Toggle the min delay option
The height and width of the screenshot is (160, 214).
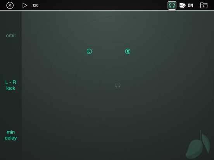point(11,135)
